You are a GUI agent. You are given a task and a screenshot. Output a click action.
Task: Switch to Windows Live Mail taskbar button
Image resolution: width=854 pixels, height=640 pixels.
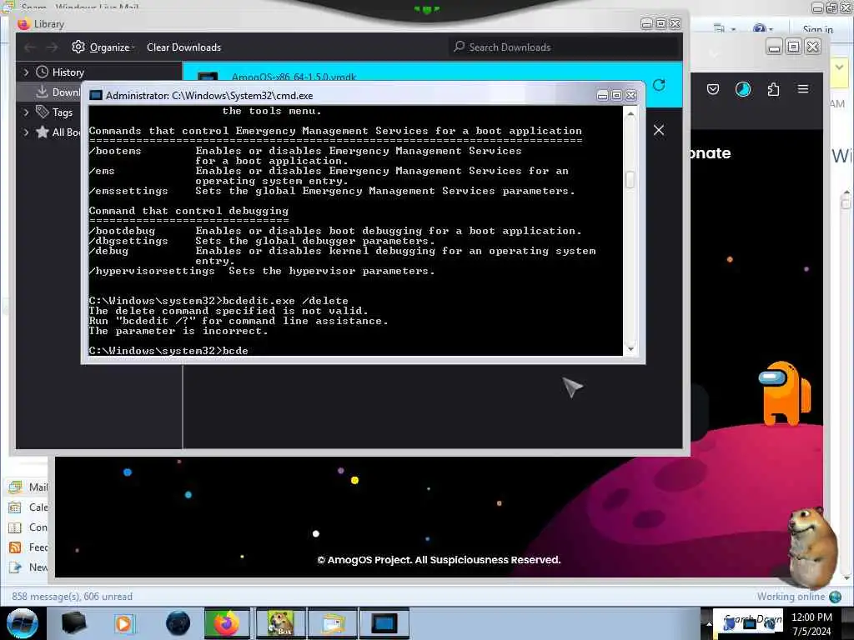click(x=333, y=623)
